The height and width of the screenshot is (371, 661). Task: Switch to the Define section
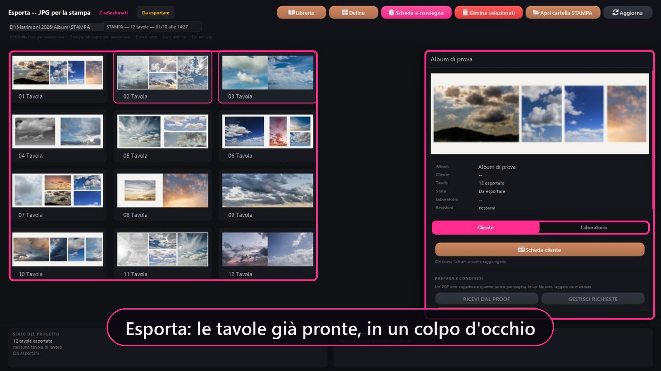pos(353,13)
